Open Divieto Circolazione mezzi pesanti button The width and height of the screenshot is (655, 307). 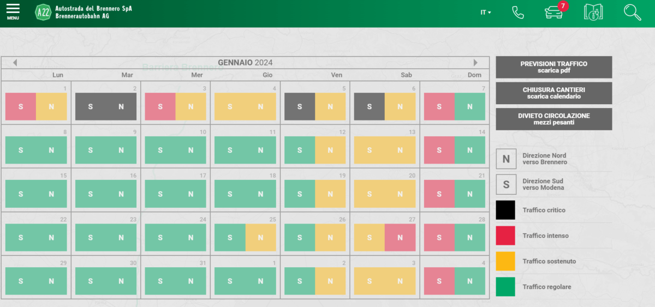(553, 119)
